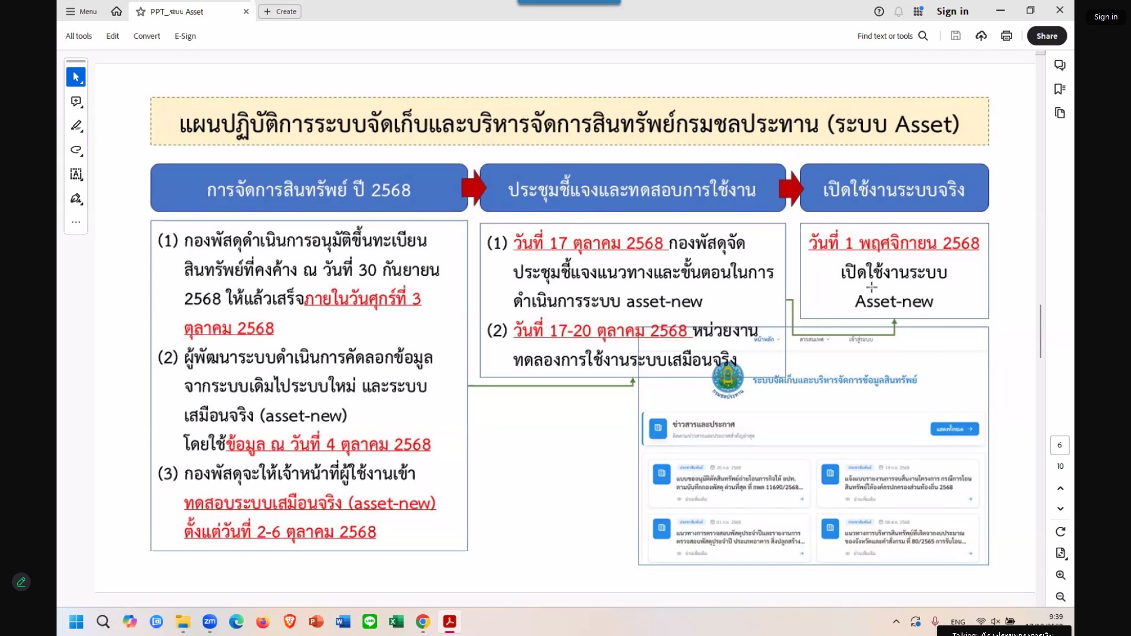
Task: Select the add comment tool
Action: click(76, 102)
